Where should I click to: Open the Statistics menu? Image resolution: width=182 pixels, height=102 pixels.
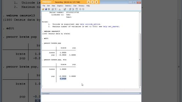coord(68,6)
